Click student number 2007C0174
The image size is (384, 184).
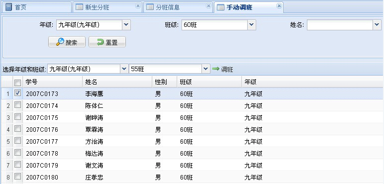pyautogui.click(x=42, y=106)
